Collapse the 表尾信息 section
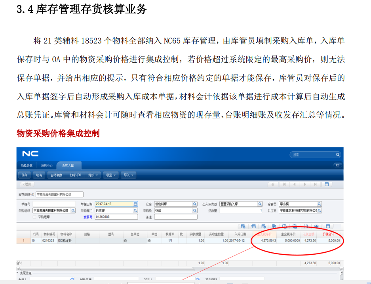Viewport: 371px width, 284px height. click(x=18, y=273)
